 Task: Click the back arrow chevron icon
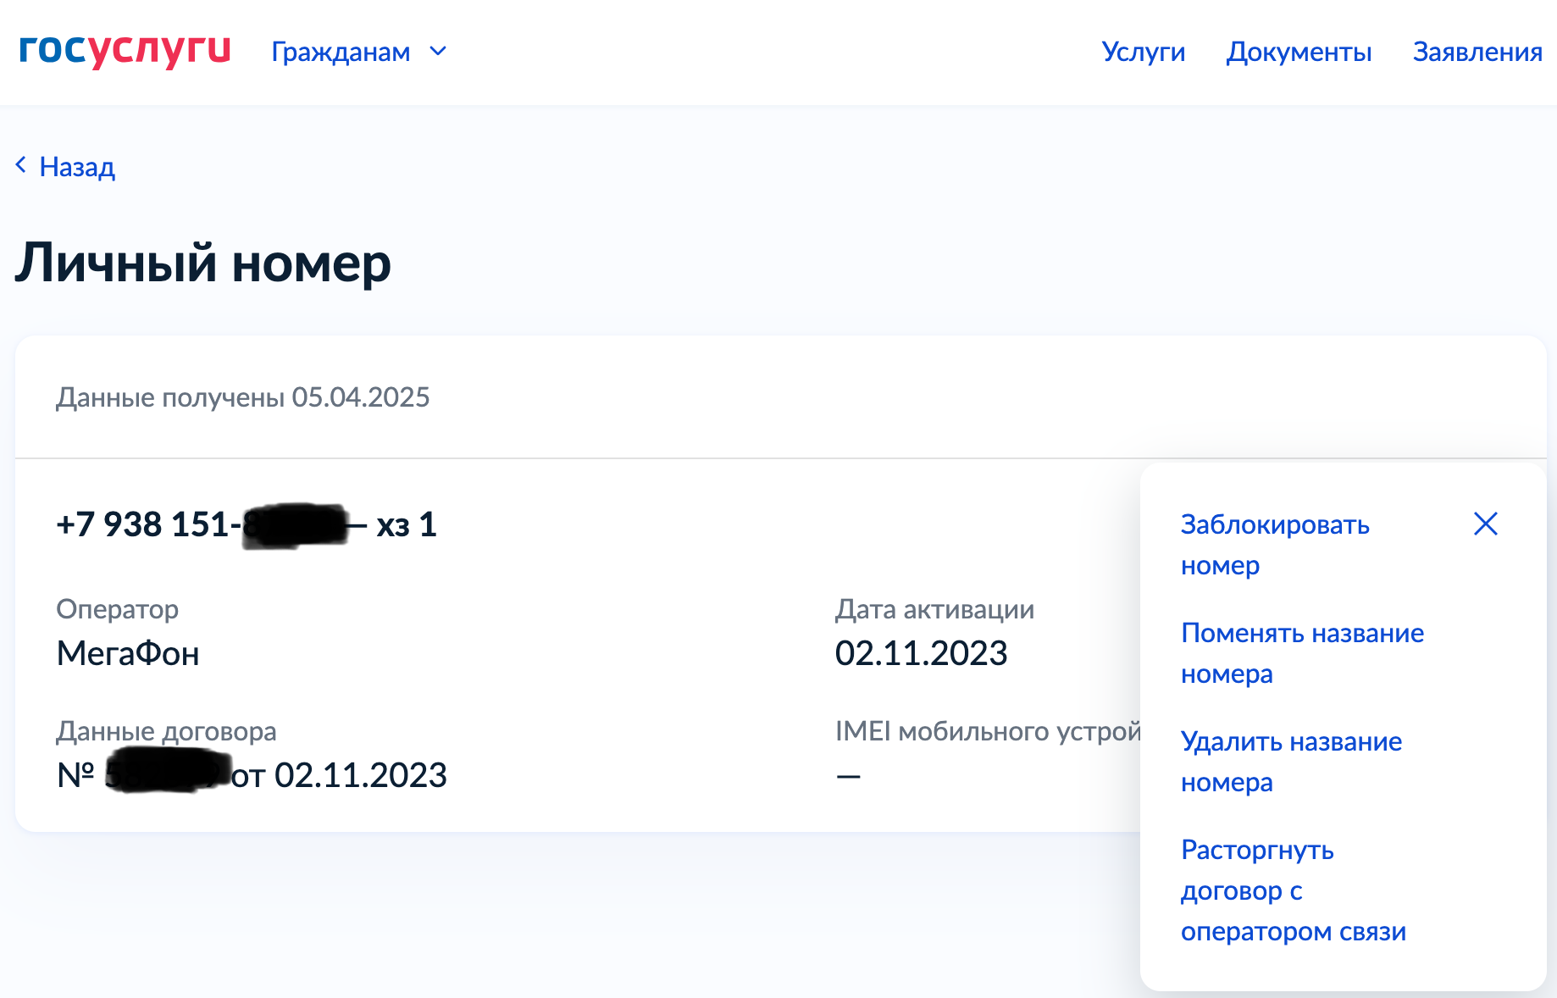coord(21,165)
